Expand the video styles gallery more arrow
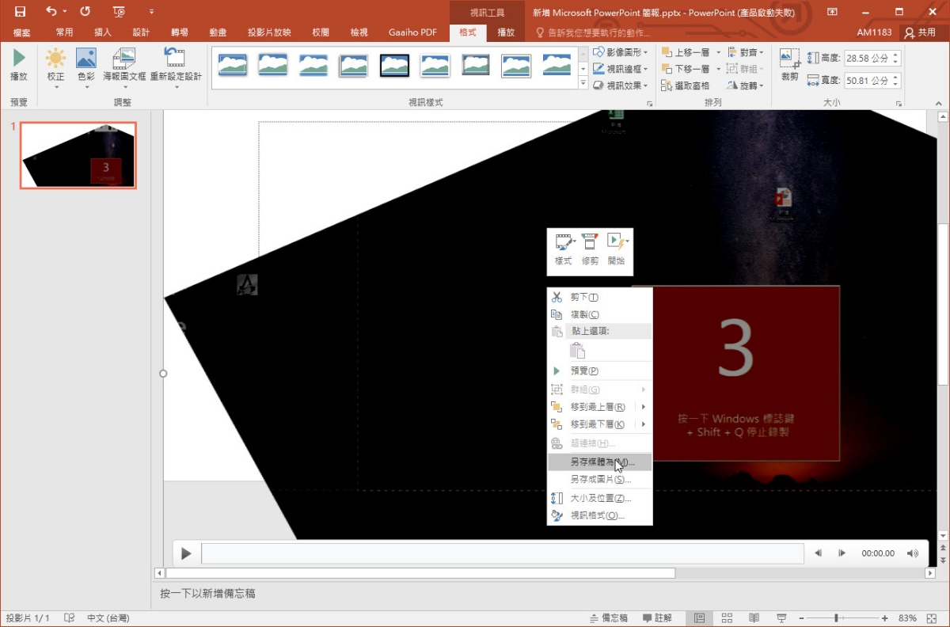Viewport: 950px width, 627px height. tap(583, 83)
